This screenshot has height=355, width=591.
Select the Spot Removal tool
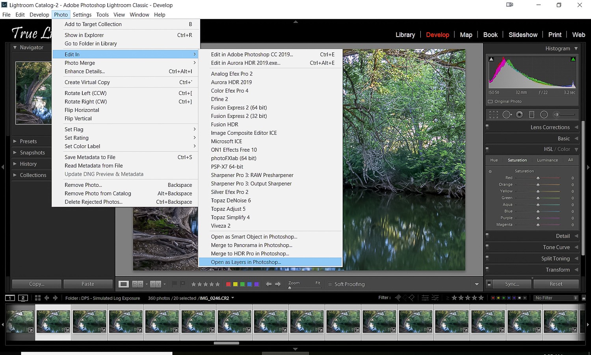pyautogui.click(x=507, y=114)
